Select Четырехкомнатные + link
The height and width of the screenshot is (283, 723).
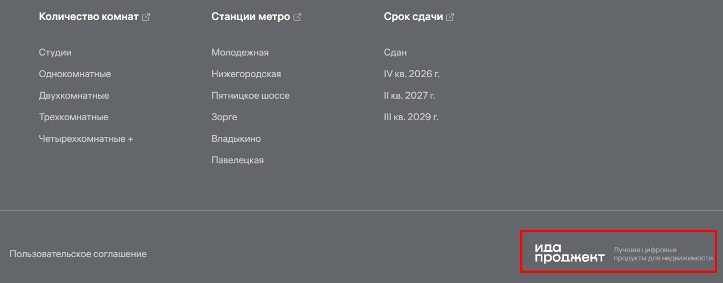click(x=86, y=139)
